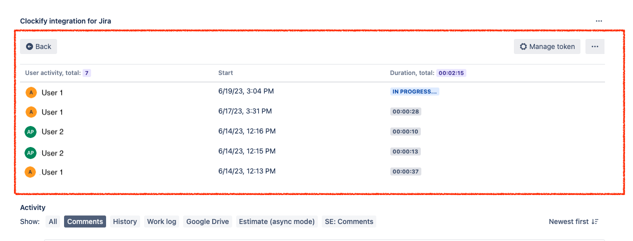Switch to the Comments activity tab
The width and height of the screenshot is (633, 241).
point(85,221)
